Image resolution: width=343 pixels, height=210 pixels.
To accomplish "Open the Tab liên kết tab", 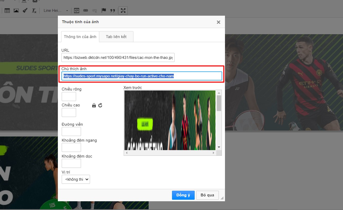I will pyautogui.click(x=116, y=37).
